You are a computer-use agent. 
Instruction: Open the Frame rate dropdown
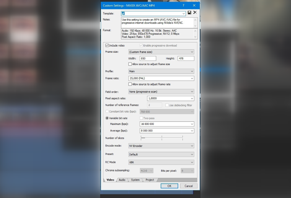161,78
